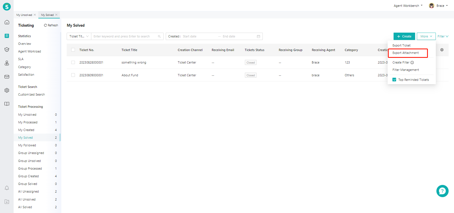Open the SLA statistics page

coord(21,59)
